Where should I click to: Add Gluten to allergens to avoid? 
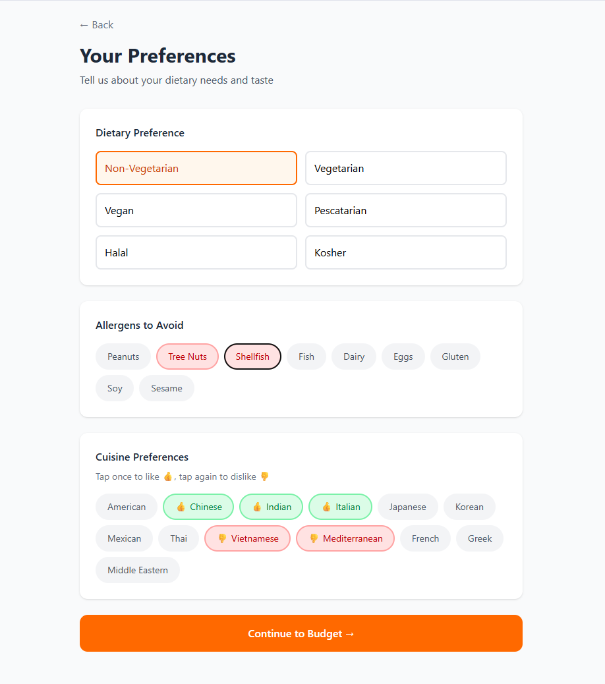[455, 356]
